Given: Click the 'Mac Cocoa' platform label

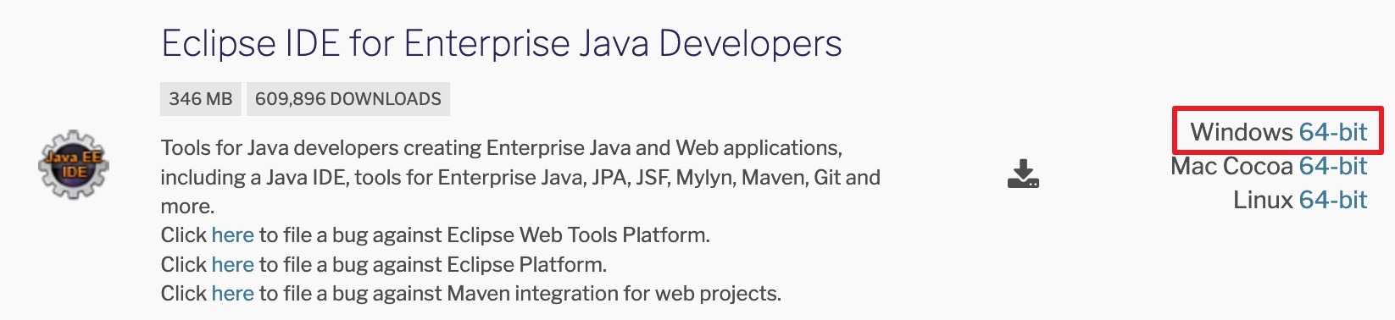Looking at the screenshot, I should (x=1232, y=166).
